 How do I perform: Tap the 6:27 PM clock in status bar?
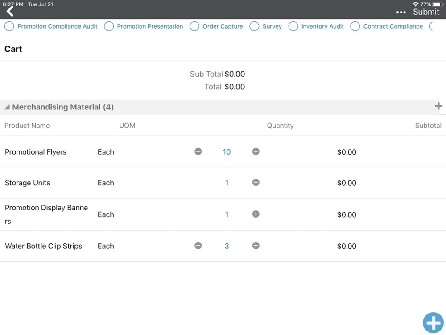coord(13,4)
